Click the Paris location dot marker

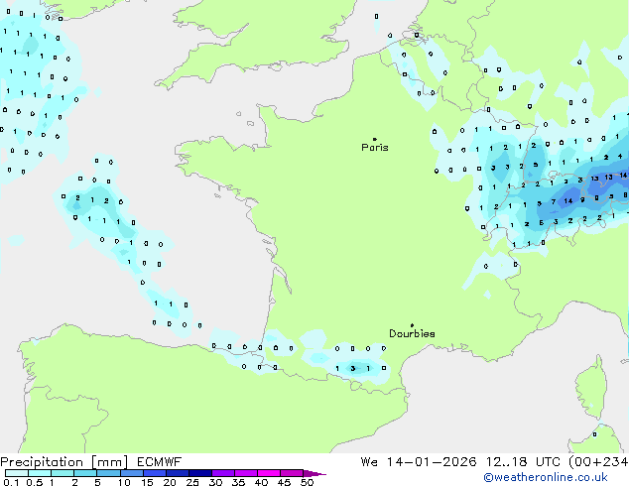[375, 139]
